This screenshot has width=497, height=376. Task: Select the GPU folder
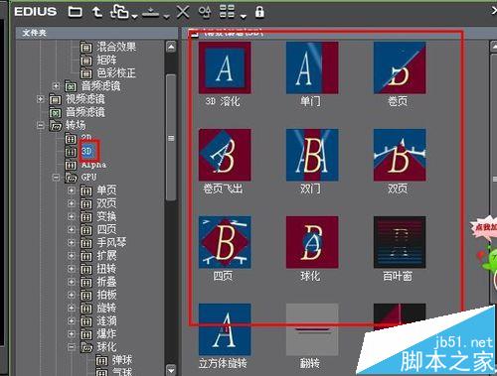click(x=88, y=178)
